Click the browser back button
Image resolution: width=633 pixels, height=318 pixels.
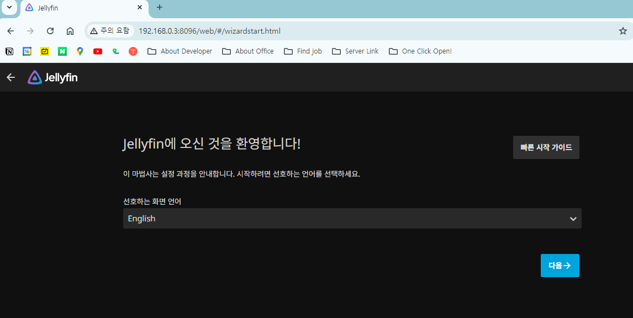[x=10, y=31]
